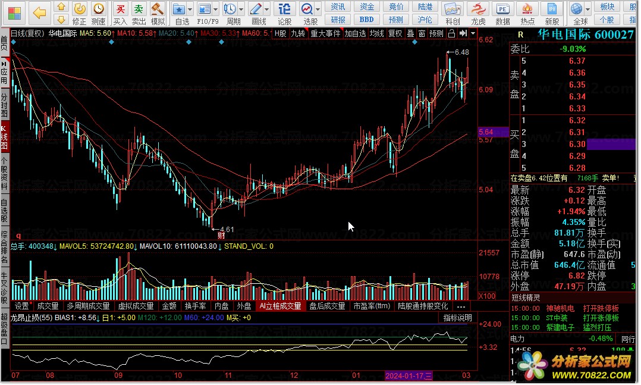Toggle the 叠 overlay option
The image size is (641, 385).
point(410,33)
